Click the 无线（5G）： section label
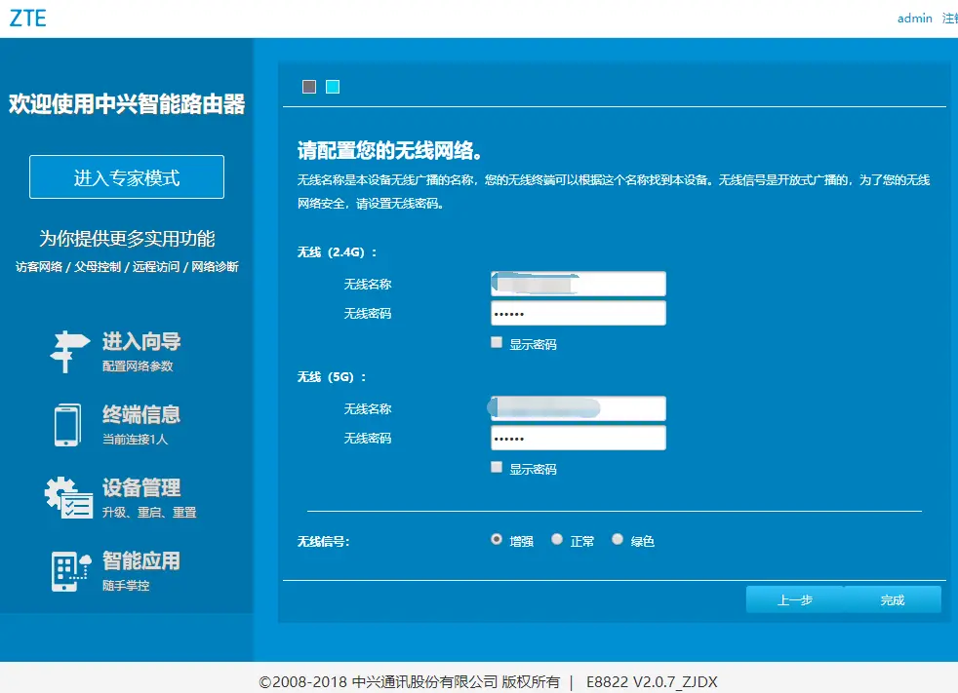The image size is (958, 693). pyautogui.click(x=332, y=377)
